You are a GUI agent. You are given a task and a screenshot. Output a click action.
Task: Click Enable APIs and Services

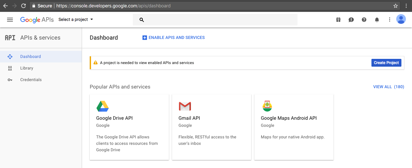click(x=174, y=38)
